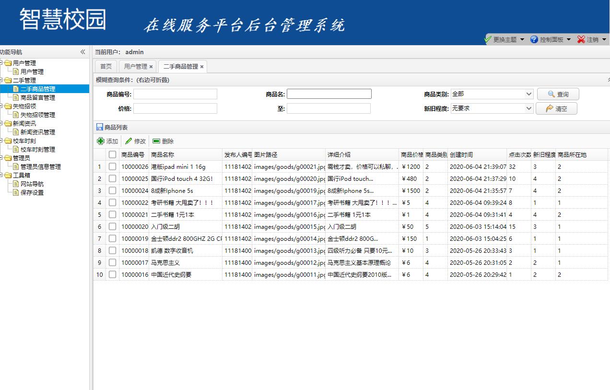Click the 更换主题 theme switch icon
Viewport: 610px width, 390px height.
click(488, 40)
